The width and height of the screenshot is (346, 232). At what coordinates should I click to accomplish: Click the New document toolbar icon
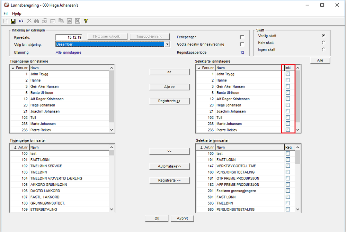tap(5, 21)
